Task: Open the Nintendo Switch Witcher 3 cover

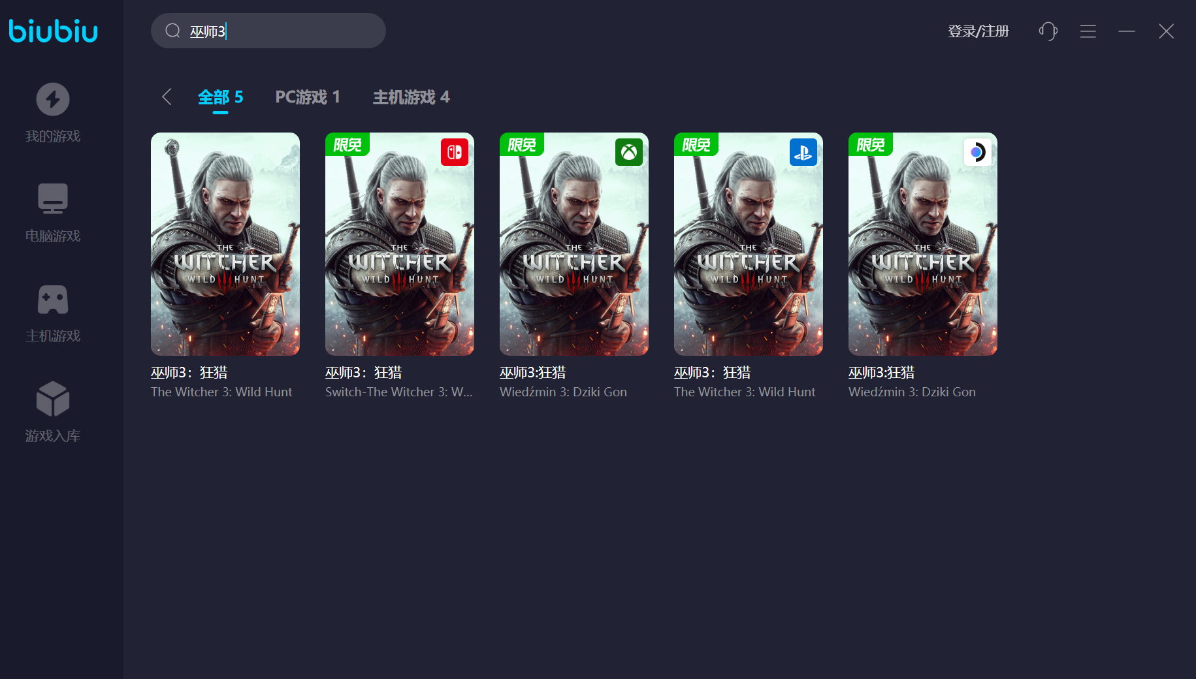Action: point(400,244)
